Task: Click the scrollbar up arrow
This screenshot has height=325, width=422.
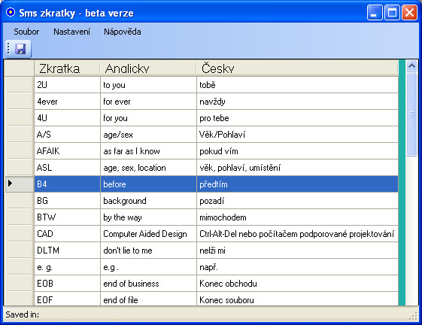Action: coord(412,65)
